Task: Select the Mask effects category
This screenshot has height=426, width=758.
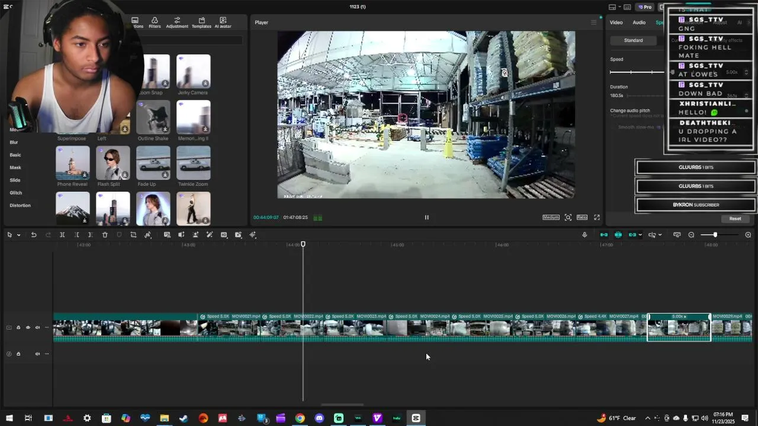Action: 15,167
